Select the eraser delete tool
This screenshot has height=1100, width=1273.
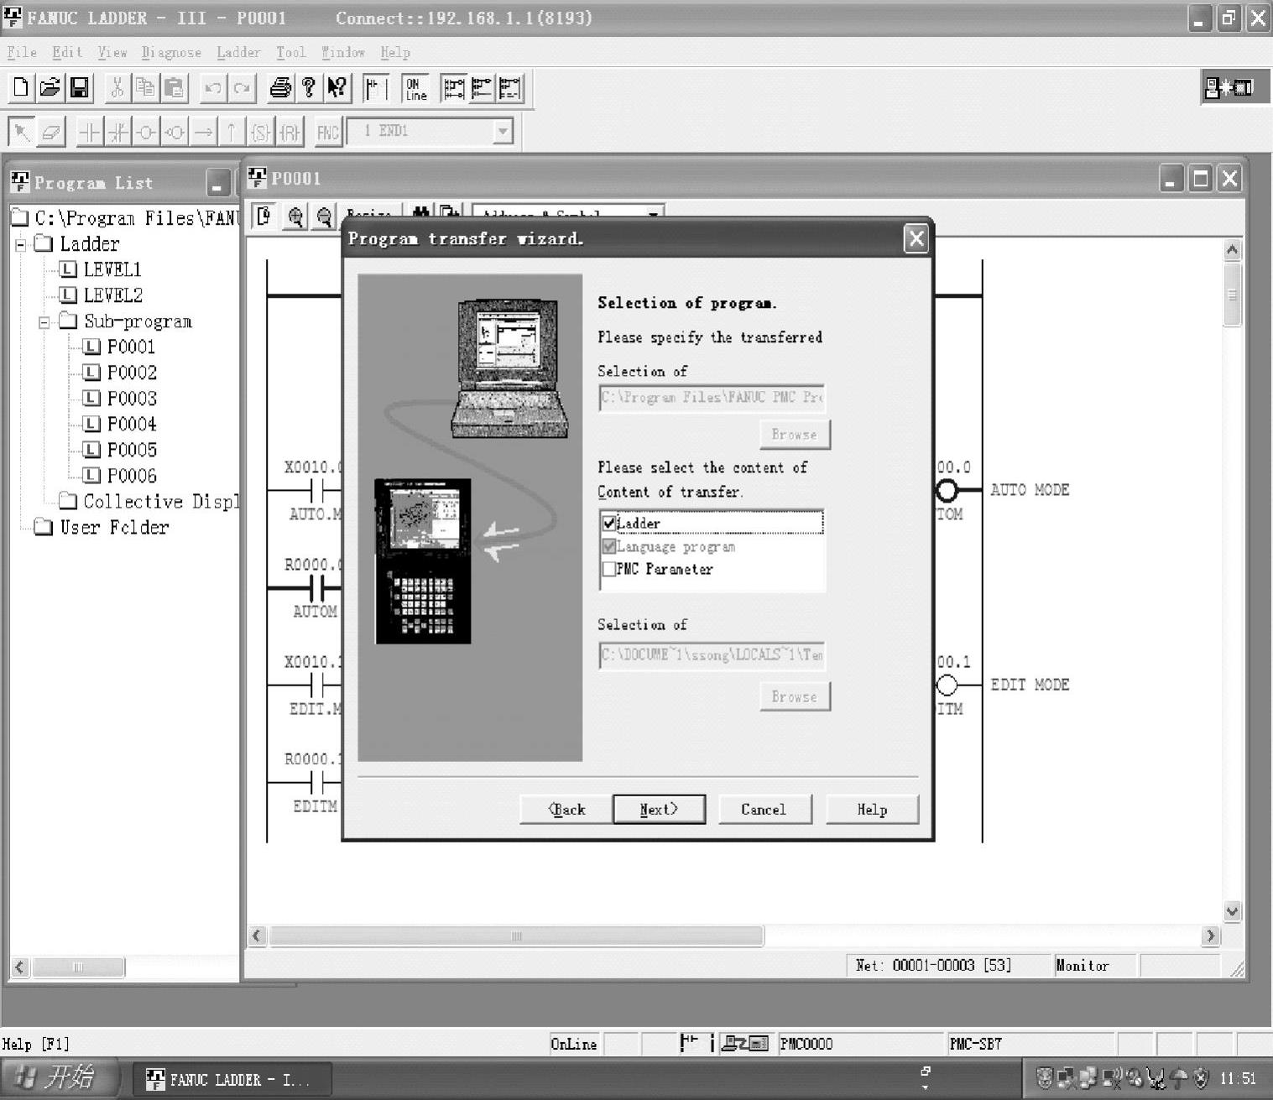tap(50, 132)
